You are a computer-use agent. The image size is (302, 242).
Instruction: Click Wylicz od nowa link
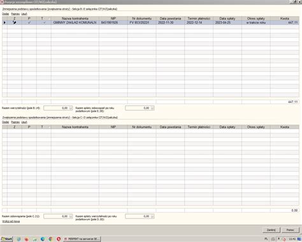pos(11,222)
